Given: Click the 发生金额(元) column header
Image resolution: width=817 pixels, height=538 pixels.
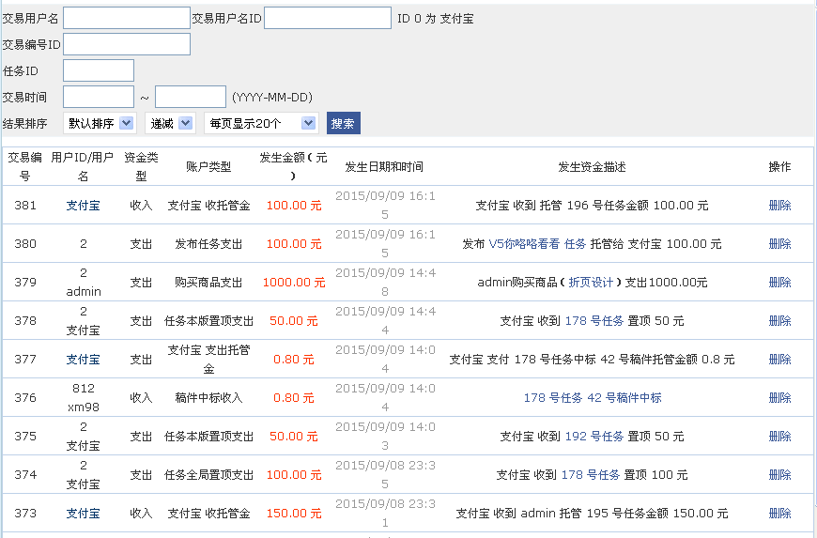Looking at the screenshot, I should tap(293, 167).
